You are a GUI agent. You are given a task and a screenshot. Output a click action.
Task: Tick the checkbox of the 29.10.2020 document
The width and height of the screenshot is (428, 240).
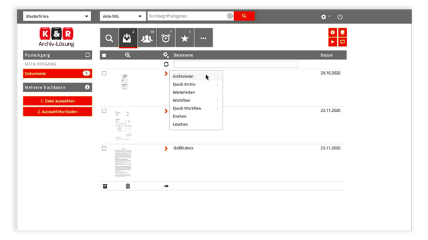click(104, 73)
